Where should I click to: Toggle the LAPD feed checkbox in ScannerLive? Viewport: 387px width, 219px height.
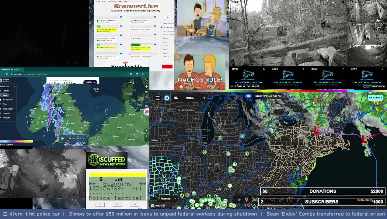click(x=130, y=26)
